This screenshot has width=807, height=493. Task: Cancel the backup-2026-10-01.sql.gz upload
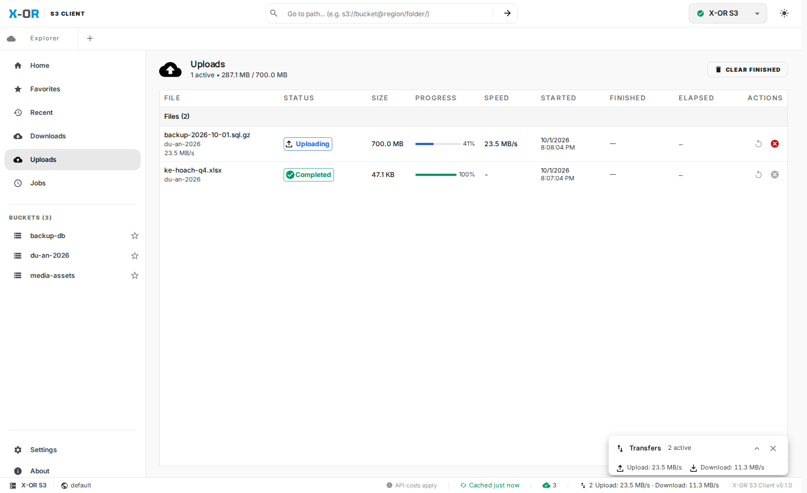click(774, 144)
